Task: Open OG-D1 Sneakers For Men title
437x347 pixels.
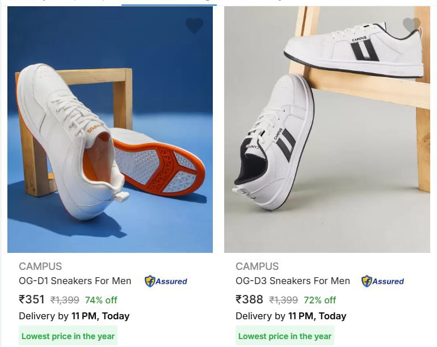Action: point(75,281)
